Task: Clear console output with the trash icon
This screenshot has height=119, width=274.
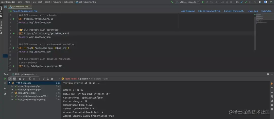Action: (x=272, y=109)
